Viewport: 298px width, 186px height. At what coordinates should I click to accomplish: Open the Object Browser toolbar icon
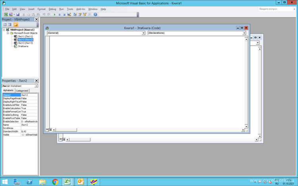click(85, 14)
